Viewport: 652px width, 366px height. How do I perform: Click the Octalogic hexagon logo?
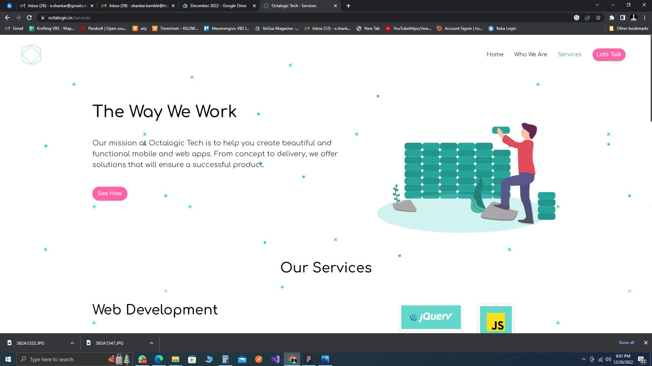31,55
